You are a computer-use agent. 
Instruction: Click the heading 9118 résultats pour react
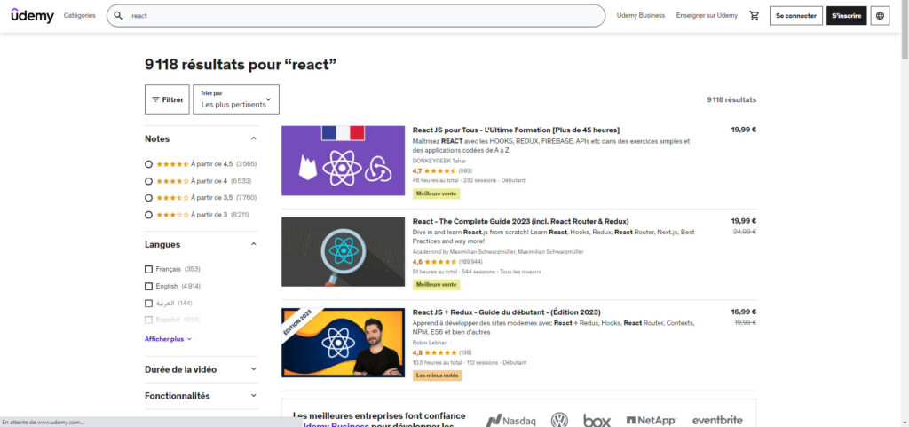point(241,65)
